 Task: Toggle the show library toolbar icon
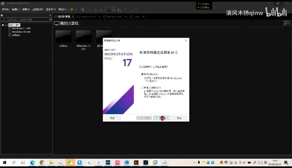tap(108, 9)
